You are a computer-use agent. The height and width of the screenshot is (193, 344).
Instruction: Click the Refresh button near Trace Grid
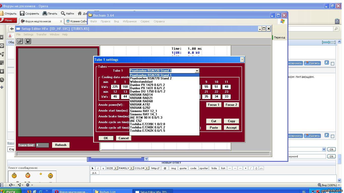[x=61, y=145]
